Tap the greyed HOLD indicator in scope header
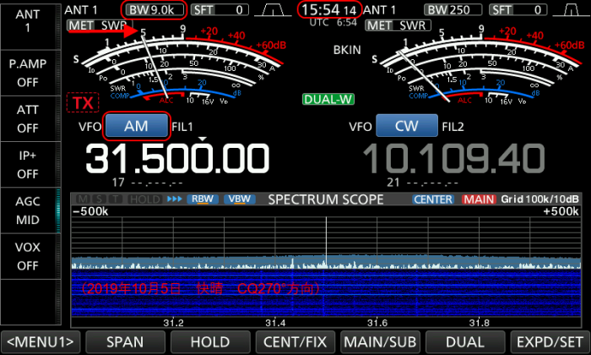This screenshot has height=355, width=591. (144, 199)
